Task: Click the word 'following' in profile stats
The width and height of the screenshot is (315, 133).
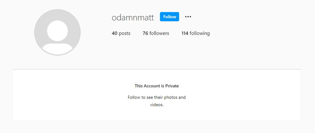Action: point(200,33)
